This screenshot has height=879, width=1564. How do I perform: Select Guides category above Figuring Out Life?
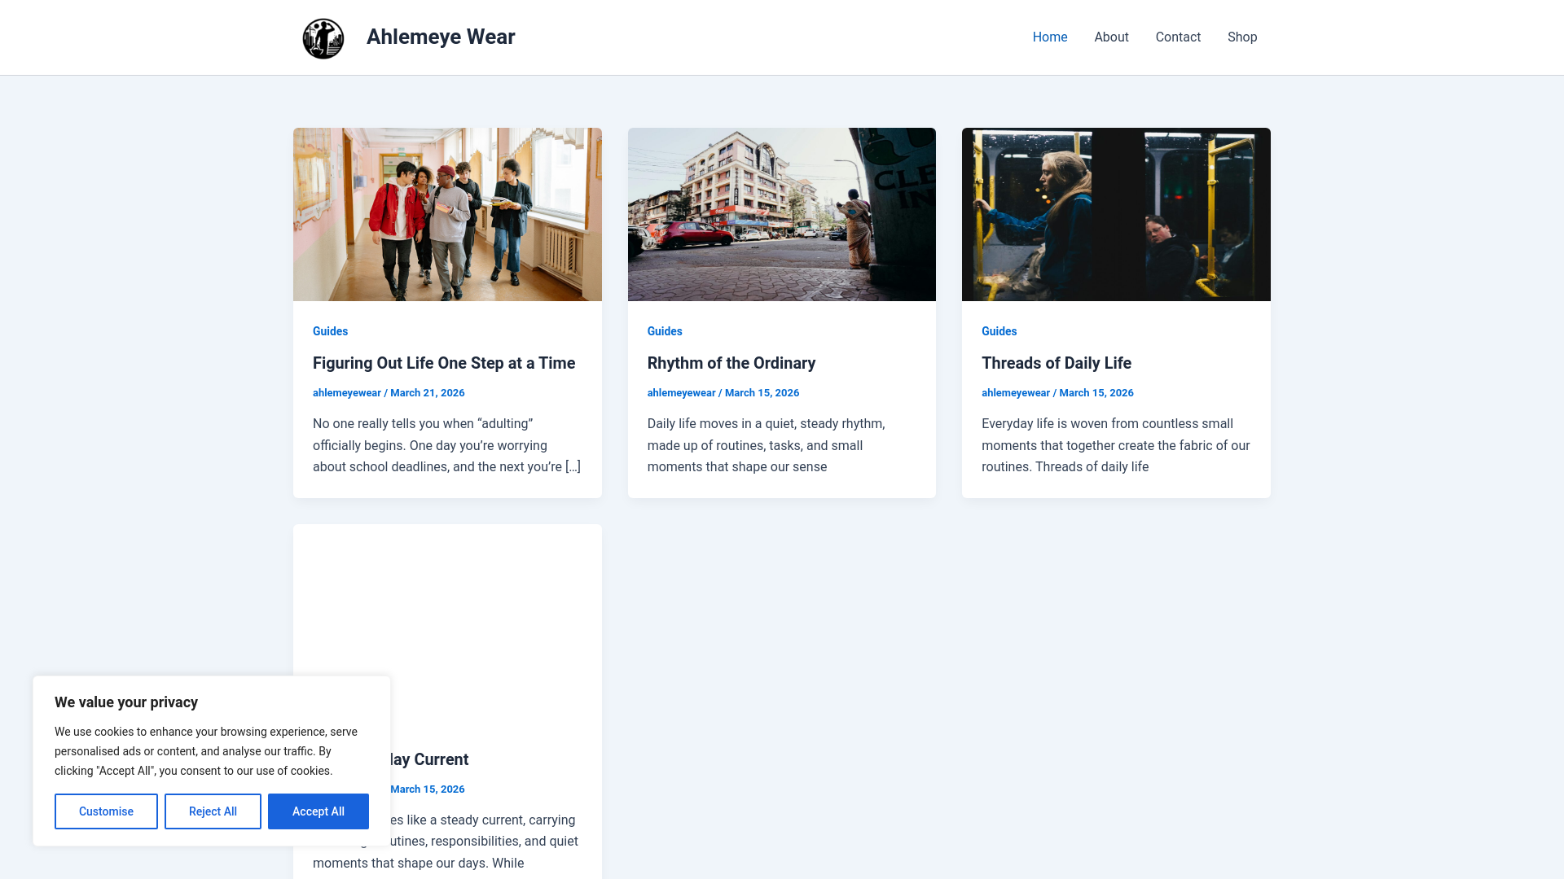330,331
